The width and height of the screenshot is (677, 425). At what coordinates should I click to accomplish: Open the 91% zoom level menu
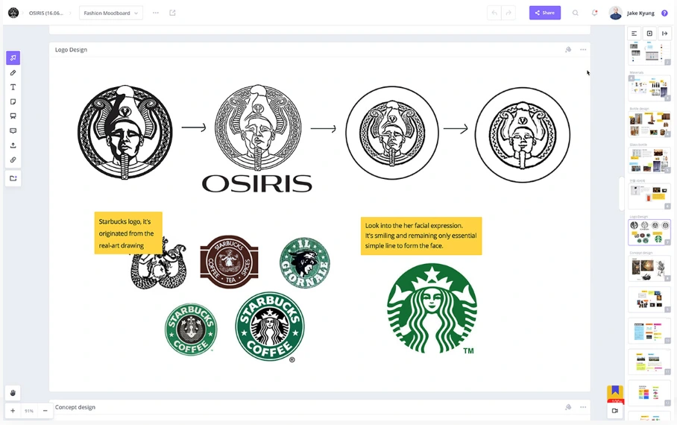pyautogui.click(x=29, y=411)
